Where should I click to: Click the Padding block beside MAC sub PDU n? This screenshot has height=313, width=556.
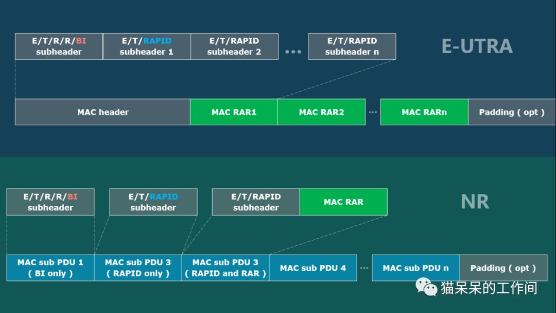click(x=503, y=268)
